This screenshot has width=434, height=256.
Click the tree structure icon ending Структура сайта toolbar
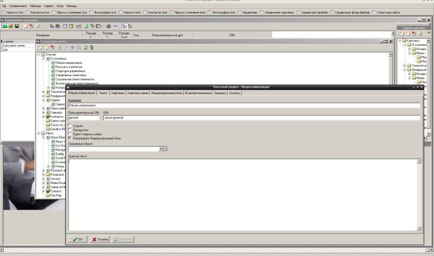click(x=92, y=48)
